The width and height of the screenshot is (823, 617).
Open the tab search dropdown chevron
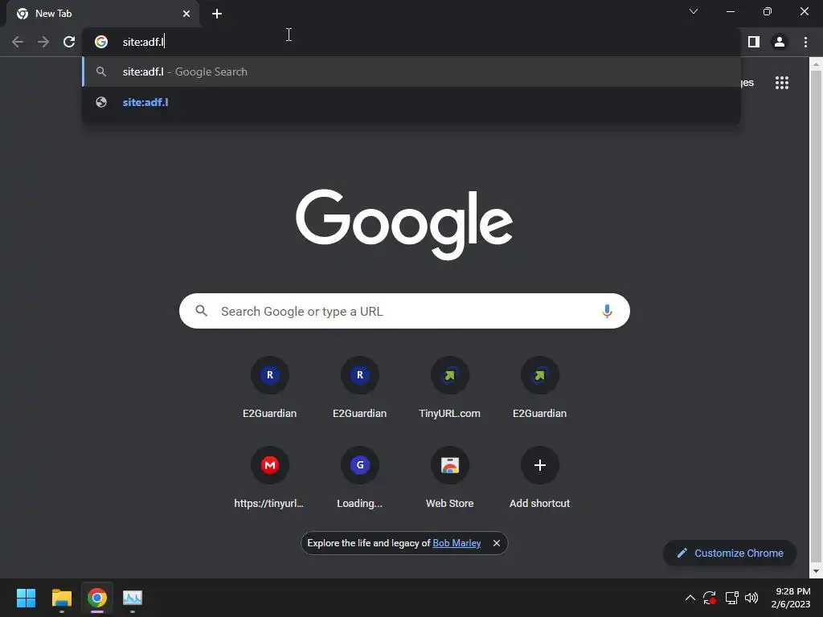tap(694, 11)
